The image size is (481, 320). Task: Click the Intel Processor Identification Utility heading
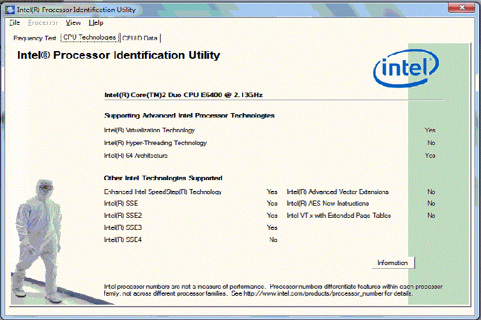coord(119,55)
